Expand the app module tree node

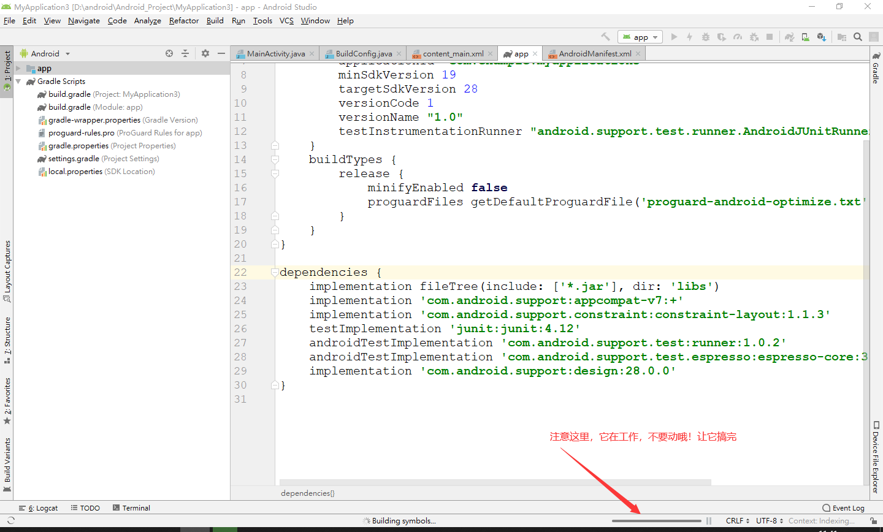tap(18, 69)
